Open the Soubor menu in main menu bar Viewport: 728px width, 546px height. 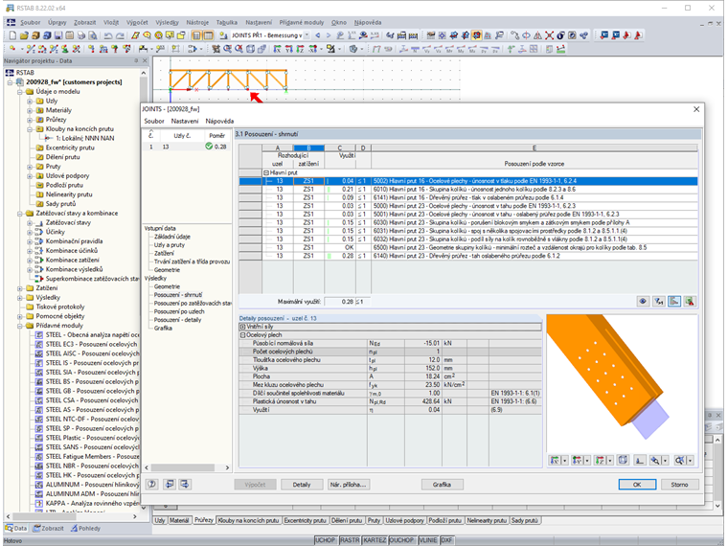[31, 22]
